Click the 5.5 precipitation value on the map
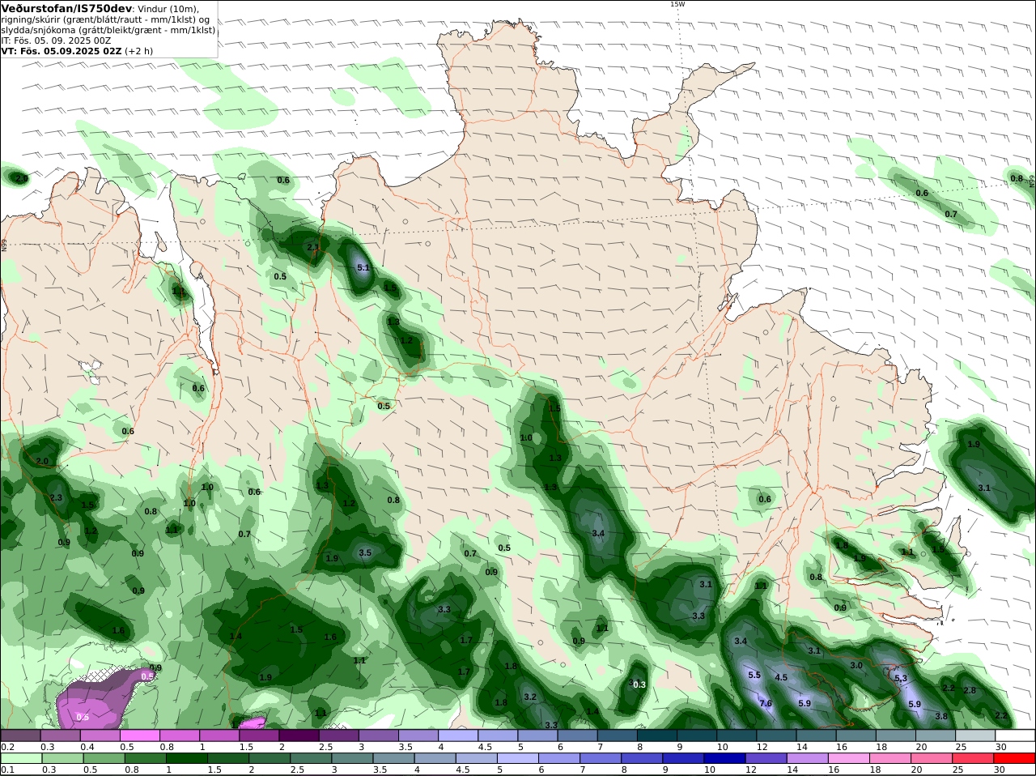The image size is (1036, 776). pos(754,675)
